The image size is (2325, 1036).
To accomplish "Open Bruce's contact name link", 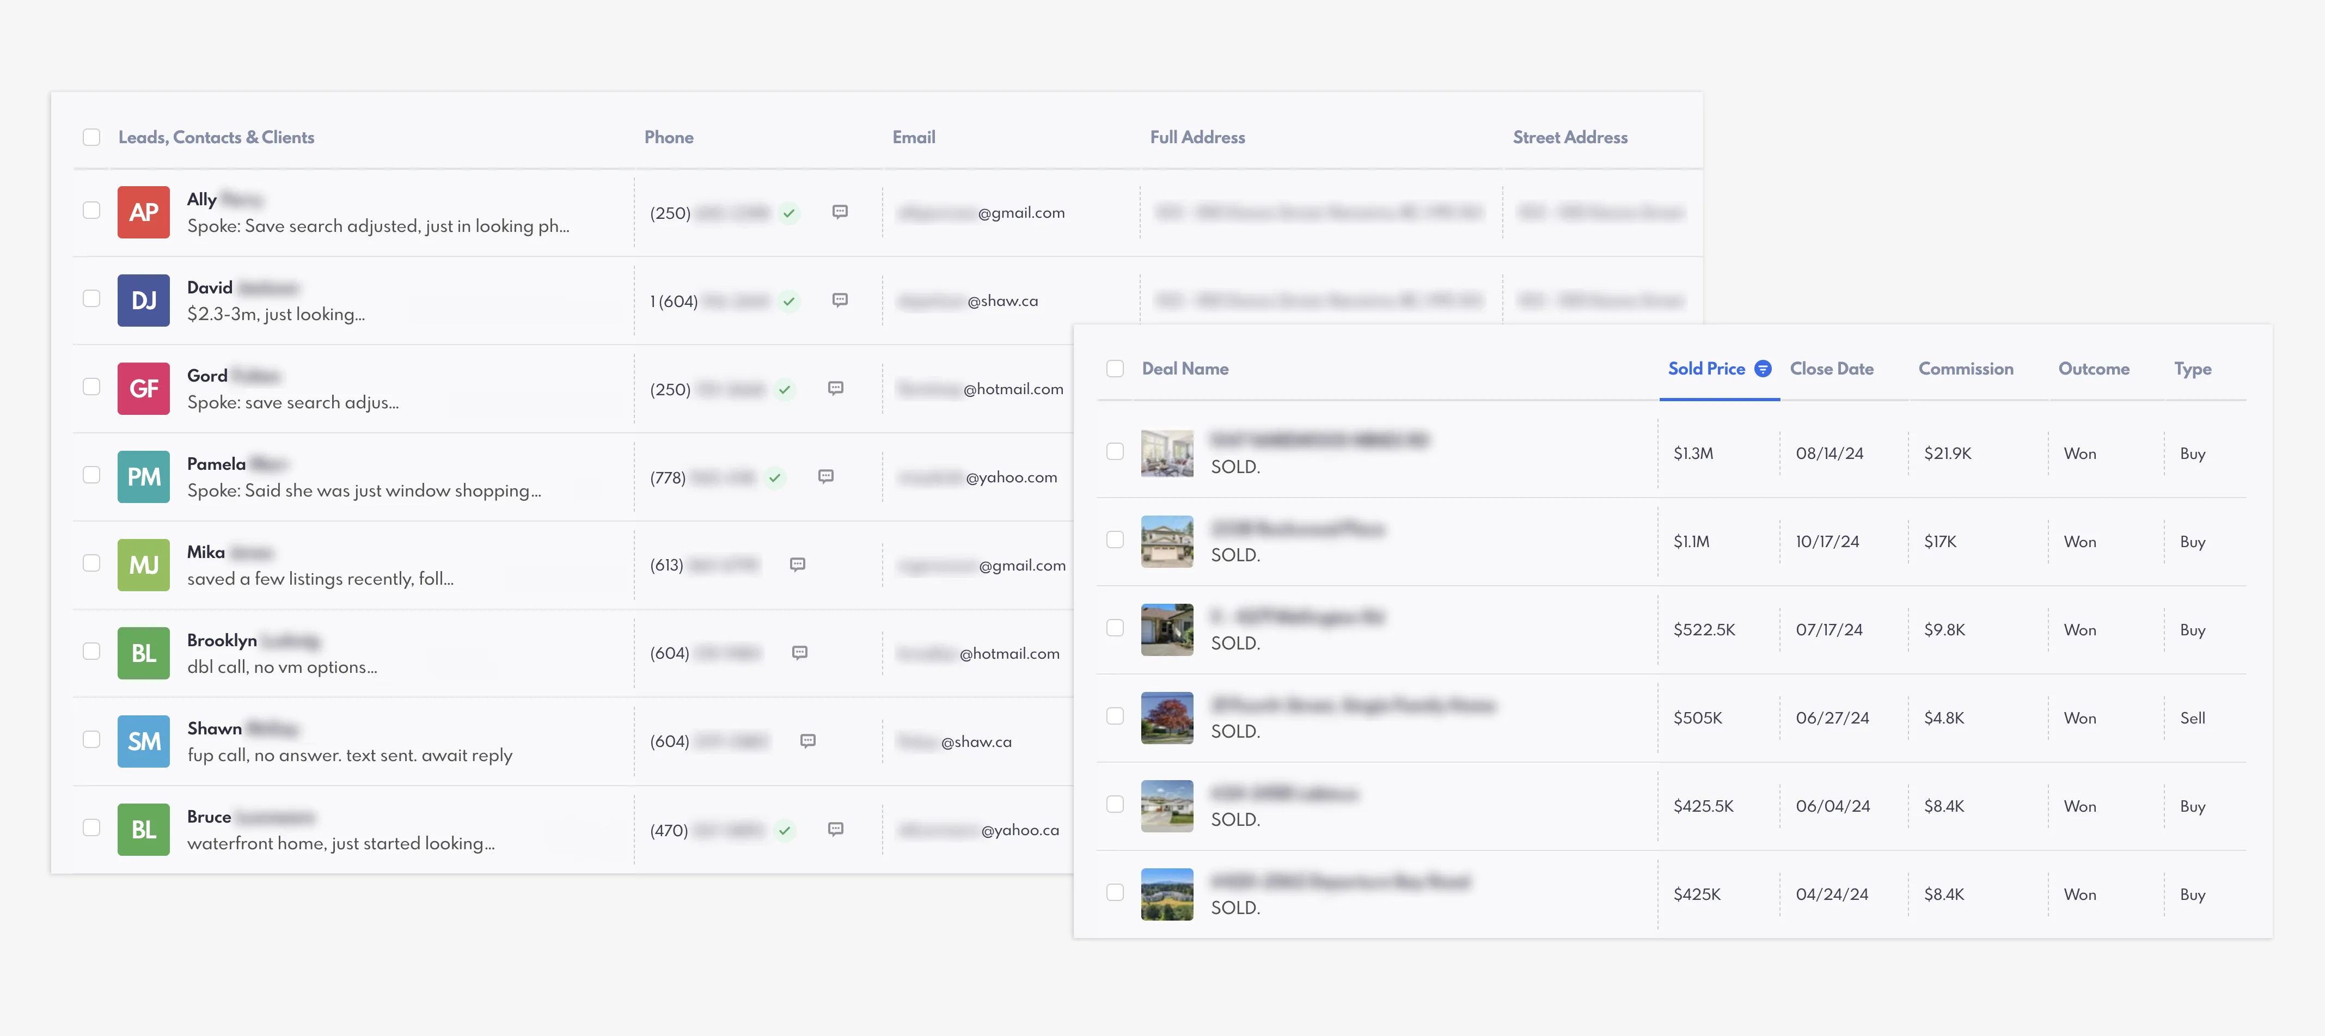I will (210, 816).
